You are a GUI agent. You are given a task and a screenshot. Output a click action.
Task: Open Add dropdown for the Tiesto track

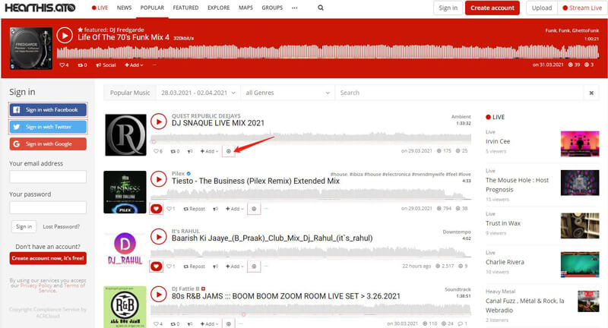[x=235, y=209]
